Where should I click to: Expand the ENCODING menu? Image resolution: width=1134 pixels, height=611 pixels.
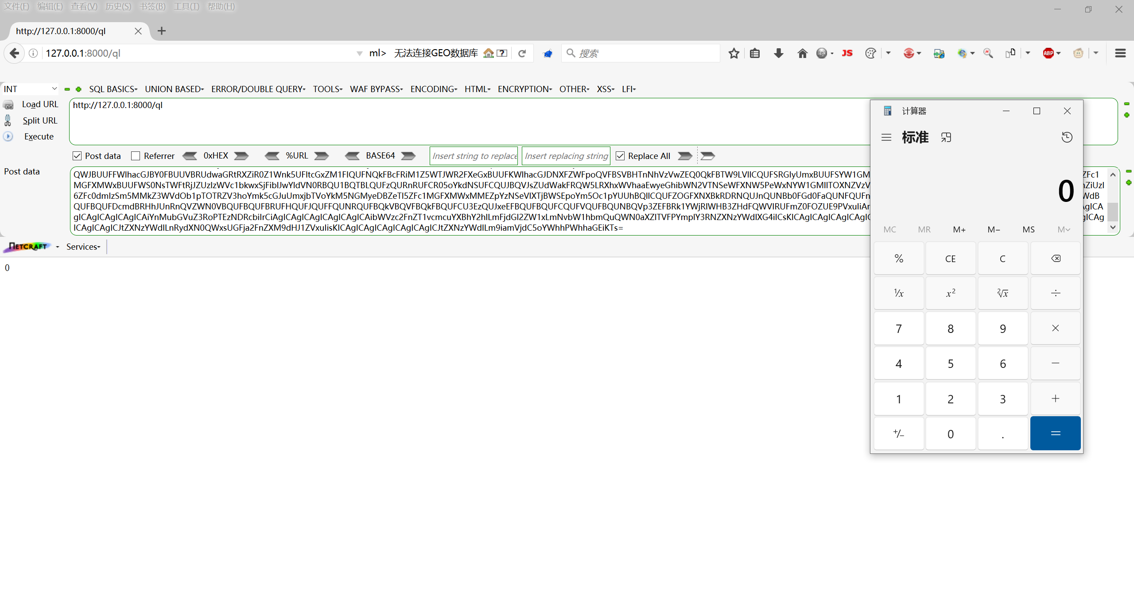pos(434,89)
